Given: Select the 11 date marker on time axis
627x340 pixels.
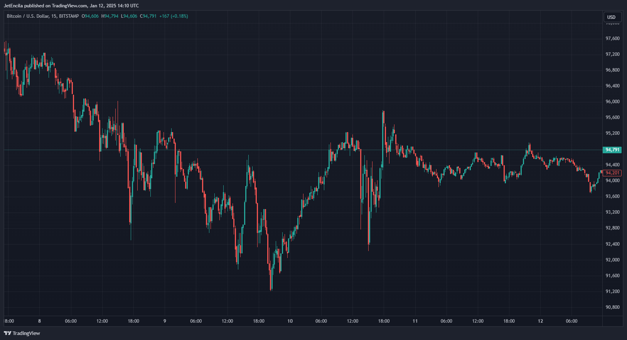Looking at the screenshot, I should click(x=415, y=321).
